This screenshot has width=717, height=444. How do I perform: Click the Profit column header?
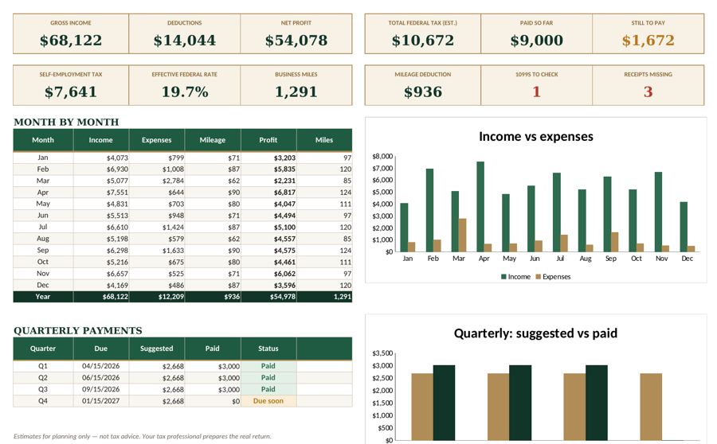(x=268, y=140)
